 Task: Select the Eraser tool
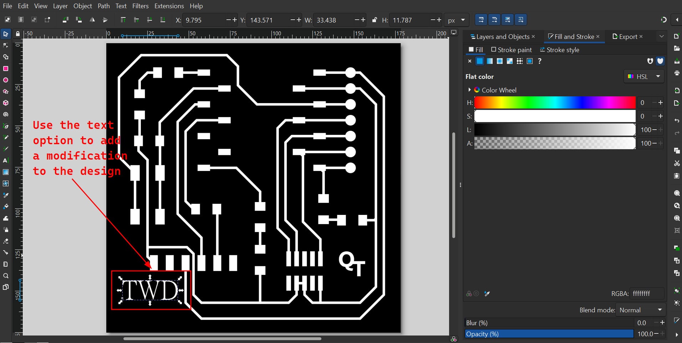(x=6, y=241)
